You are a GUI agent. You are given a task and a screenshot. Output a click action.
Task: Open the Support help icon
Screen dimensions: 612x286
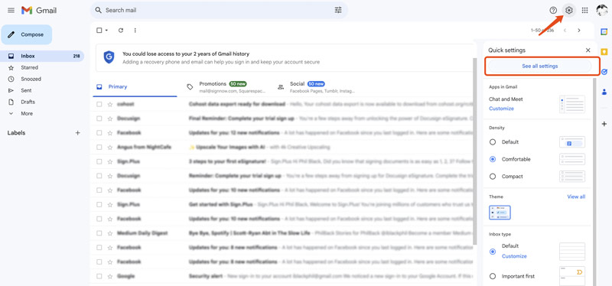(x=553, y=11)
